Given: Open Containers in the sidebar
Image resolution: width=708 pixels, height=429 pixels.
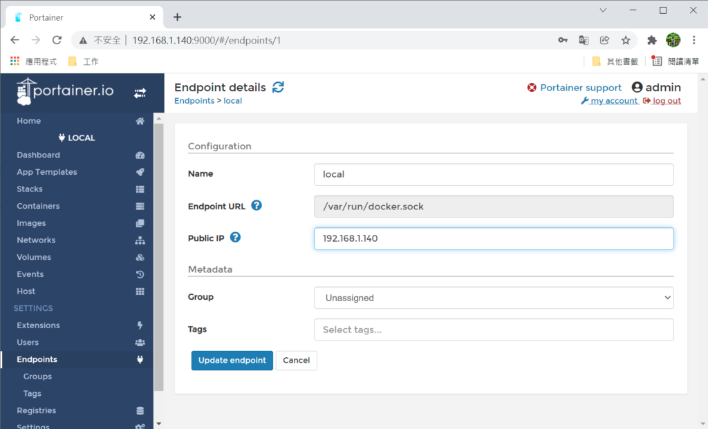Looking at the screenshot, I should point(38,206).
